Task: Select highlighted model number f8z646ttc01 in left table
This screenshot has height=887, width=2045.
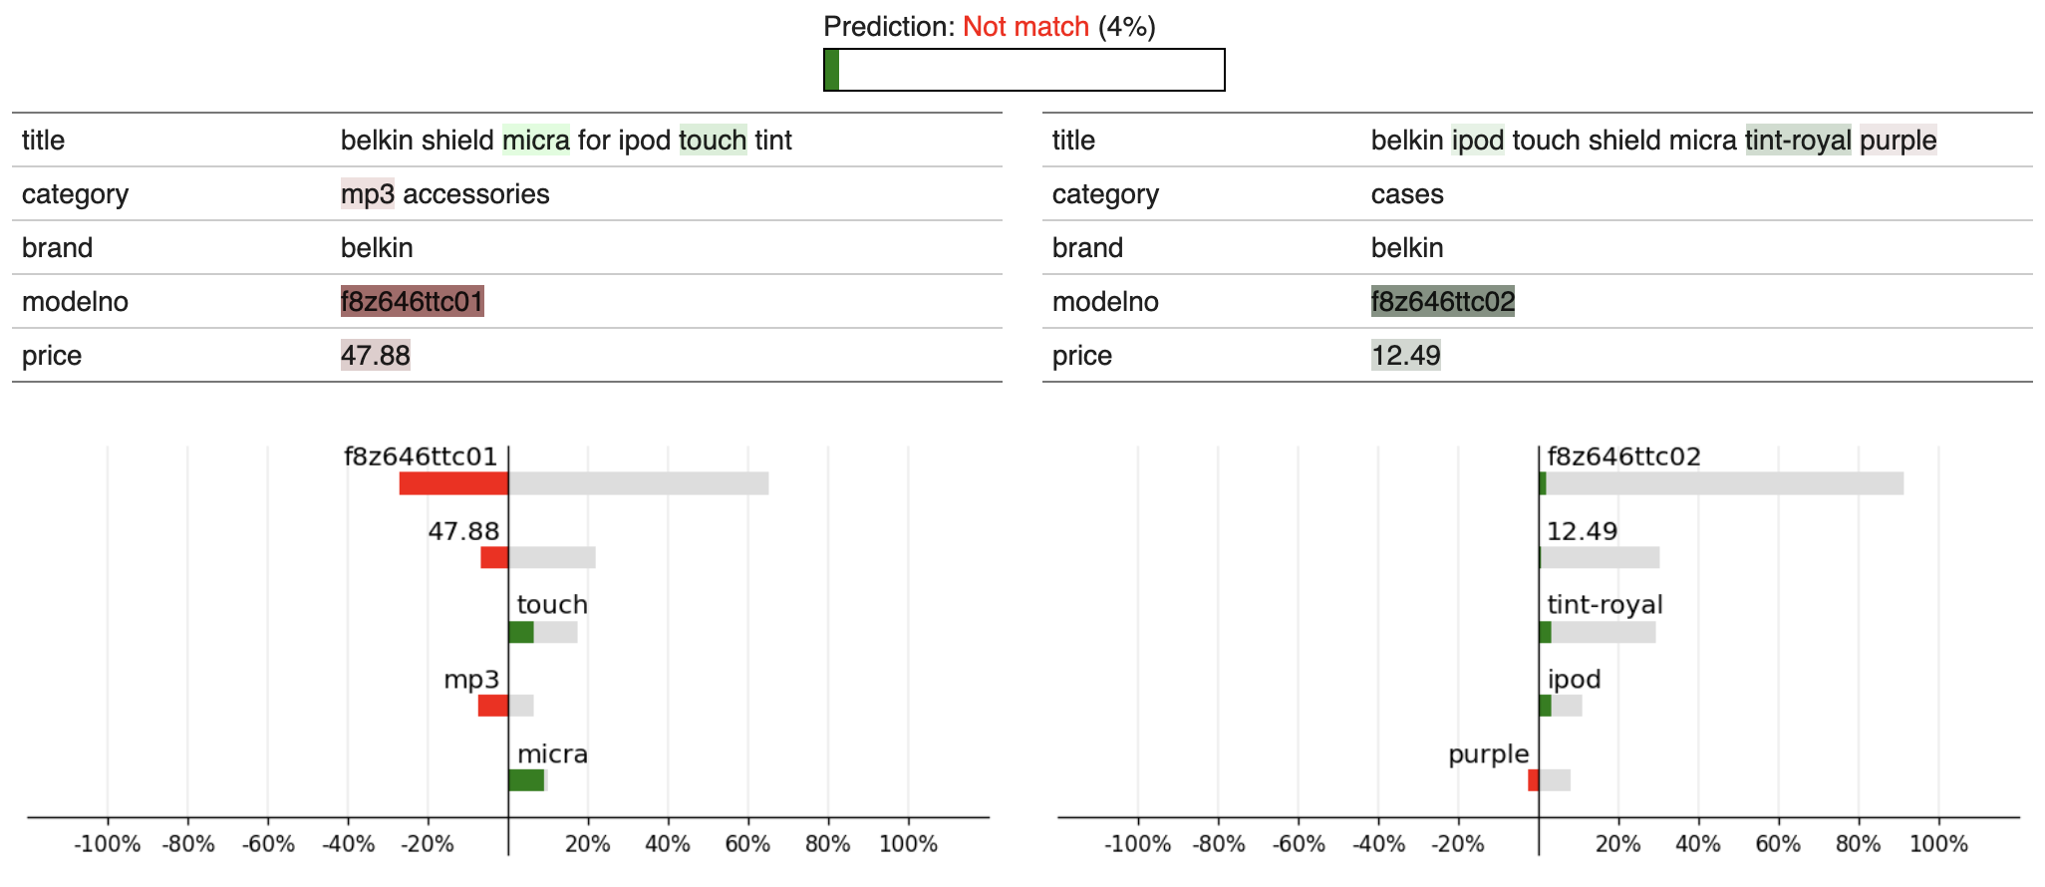Action: pos(412,301)
